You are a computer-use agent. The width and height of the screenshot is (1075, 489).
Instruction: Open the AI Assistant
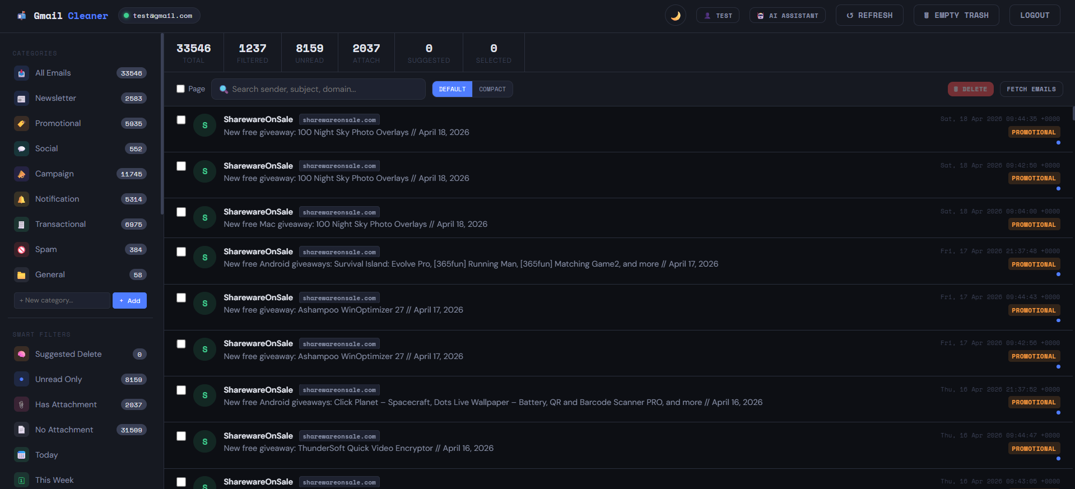click(787, 16)
